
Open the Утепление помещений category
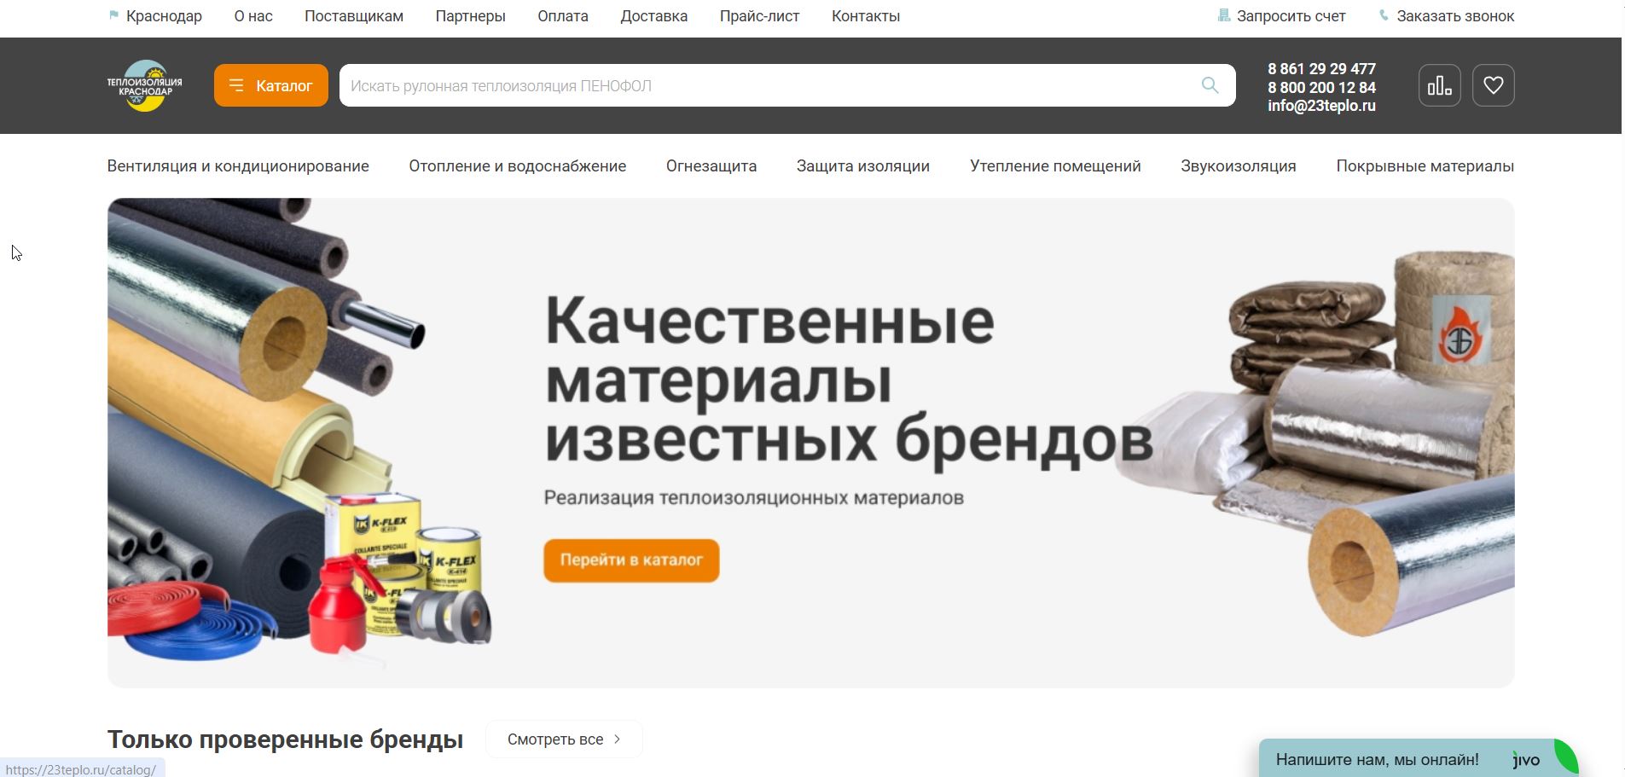1055,166
